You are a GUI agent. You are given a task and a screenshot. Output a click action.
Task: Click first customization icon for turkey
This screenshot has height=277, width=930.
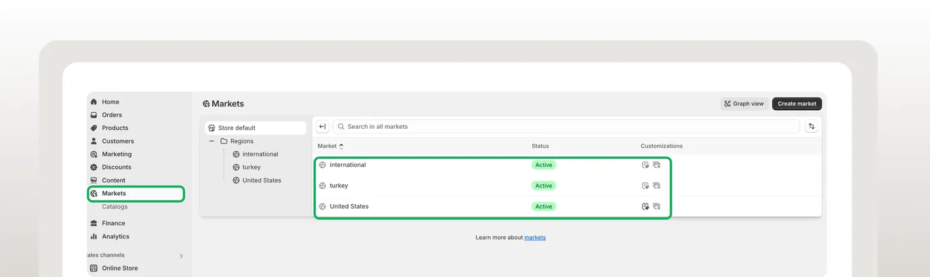click(x=645, y=186)
